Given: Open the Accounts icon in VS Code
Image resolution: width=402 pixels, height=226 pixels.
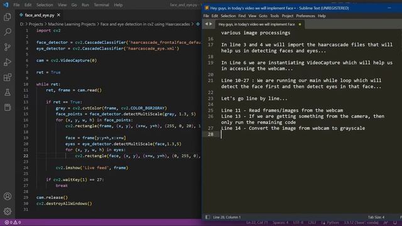Looking at the screenshot, I should [8, 196].
